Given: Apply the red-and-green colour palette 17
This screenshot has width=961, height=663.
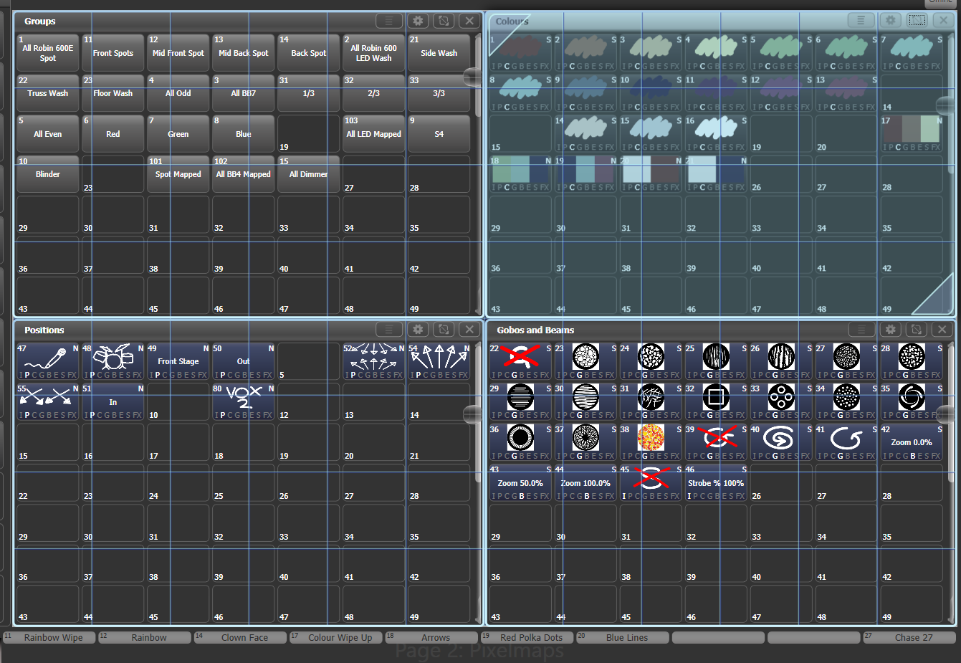Looking at the screenshot, I should pyautogui.click(x=911, y=133).
